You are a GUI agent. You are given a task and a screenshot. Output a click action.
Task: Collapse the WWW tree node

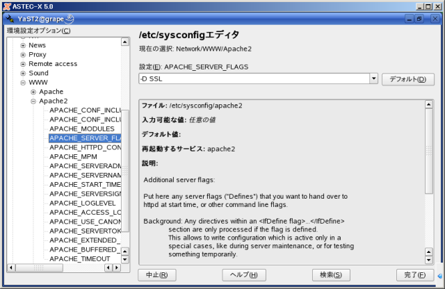click(23, 82)
